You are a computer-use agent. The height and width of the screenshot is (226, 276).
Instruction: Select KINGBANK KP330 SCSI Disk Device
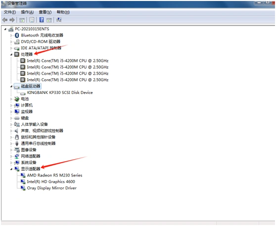(60, 92)
